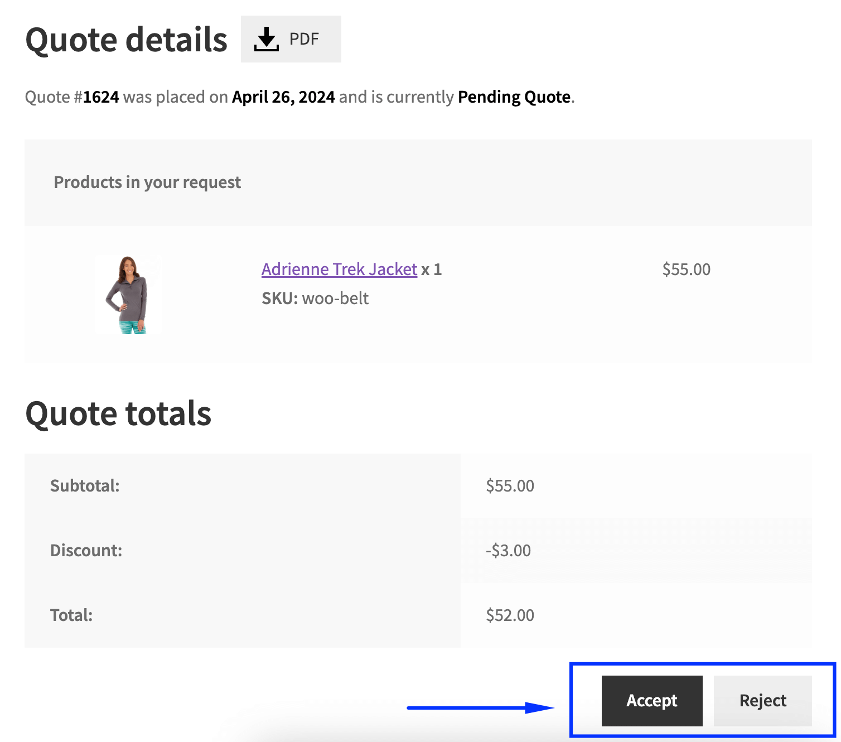The height and width of the screenshot is (742, 841).
Task: Click the Subtotal: label
Action: click(85, 486)
